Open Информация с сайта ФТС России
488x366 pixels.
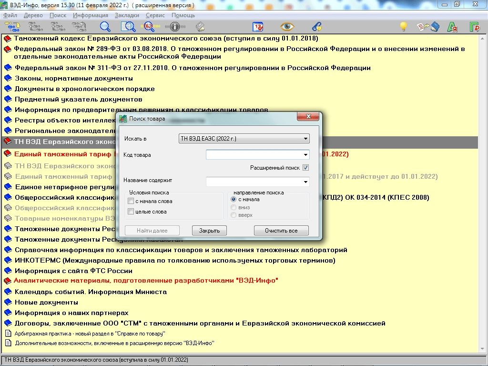[73, 271]
